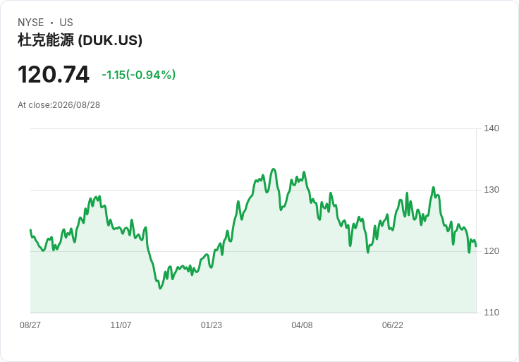Screen dimensions: 519x362
Task: Click the price change -1.15(-0.94%)
Action: [139, 75]
